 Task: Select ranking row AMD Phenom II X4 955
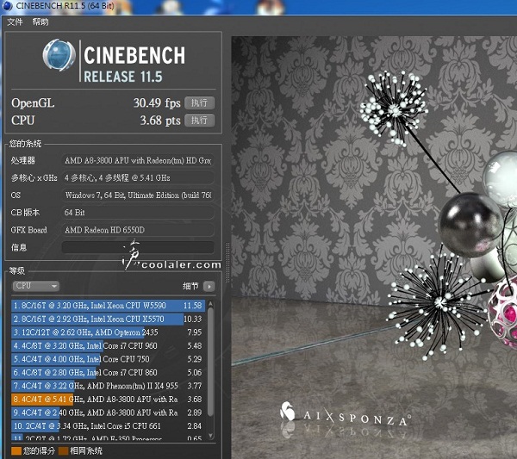tap(108, 386)
